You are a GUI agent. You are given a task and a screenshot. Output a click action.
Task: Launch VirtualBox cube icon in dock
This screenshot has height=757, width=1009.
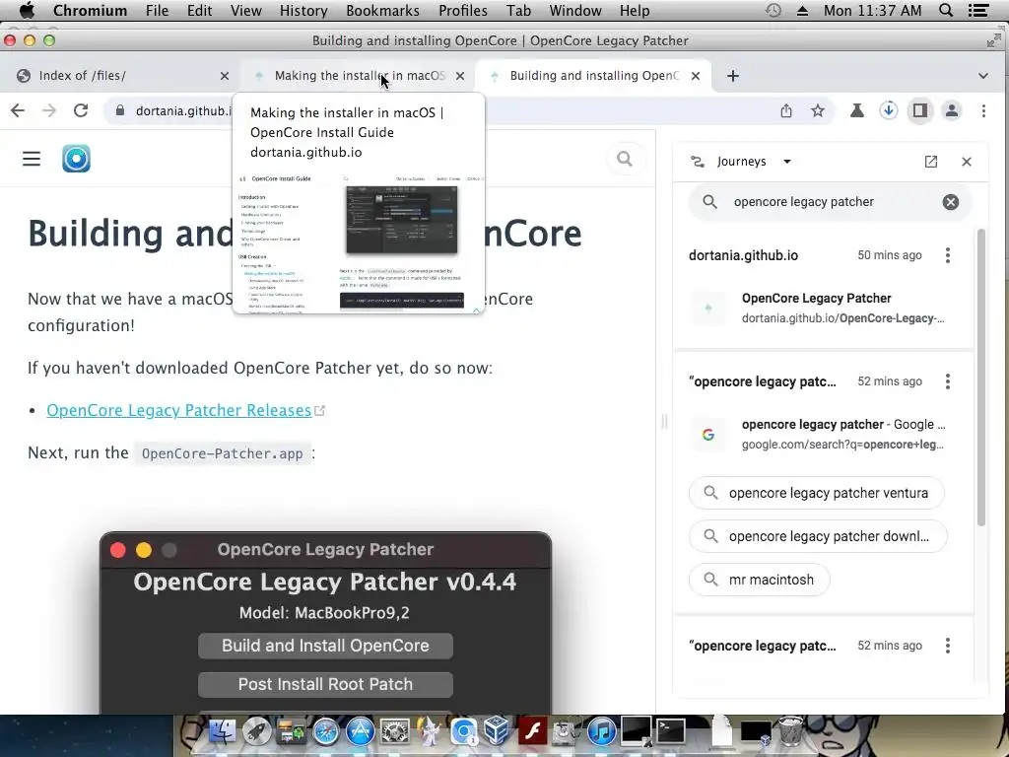(x=498, y=732)
